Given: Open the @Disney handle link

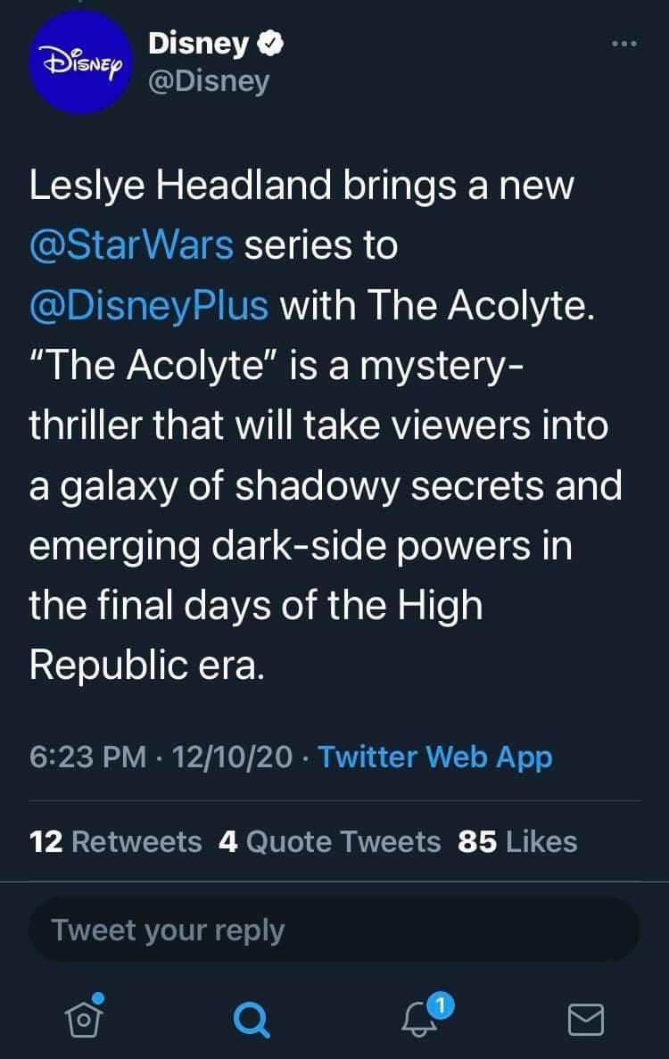Looking at the screenshot, I should 208,81.
